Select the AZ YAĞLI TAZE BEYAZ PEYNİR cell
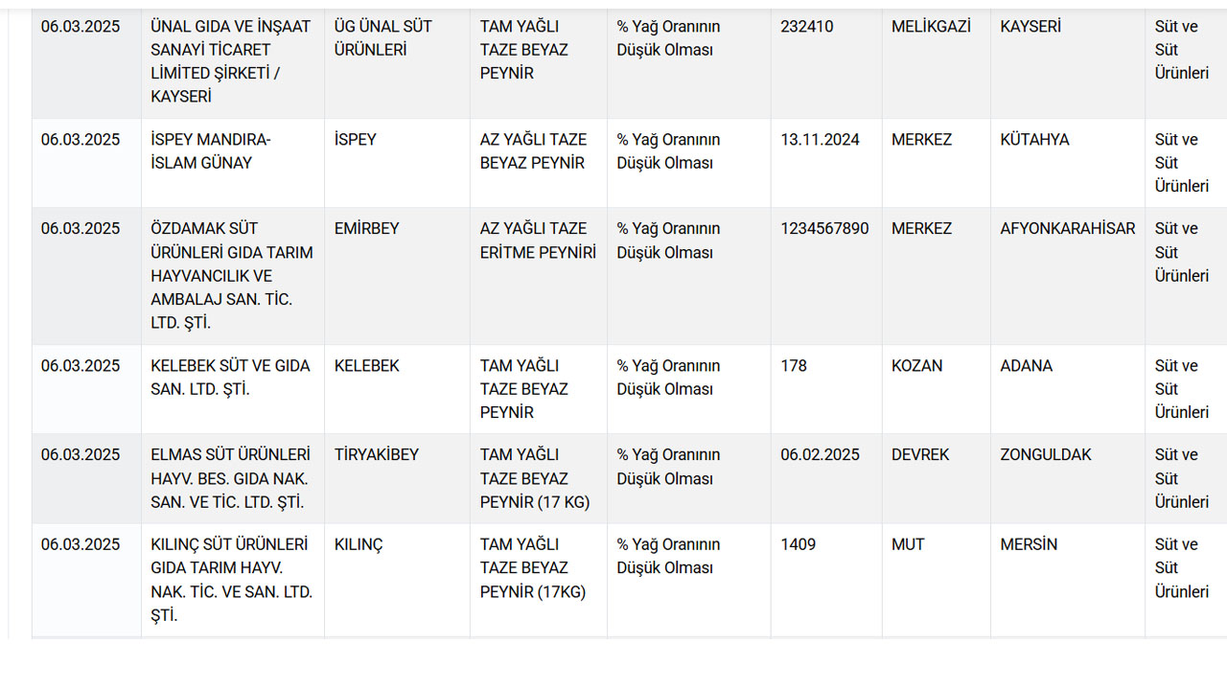Image resolution: width=1227 pixels, height=690 pixels. 538,163
